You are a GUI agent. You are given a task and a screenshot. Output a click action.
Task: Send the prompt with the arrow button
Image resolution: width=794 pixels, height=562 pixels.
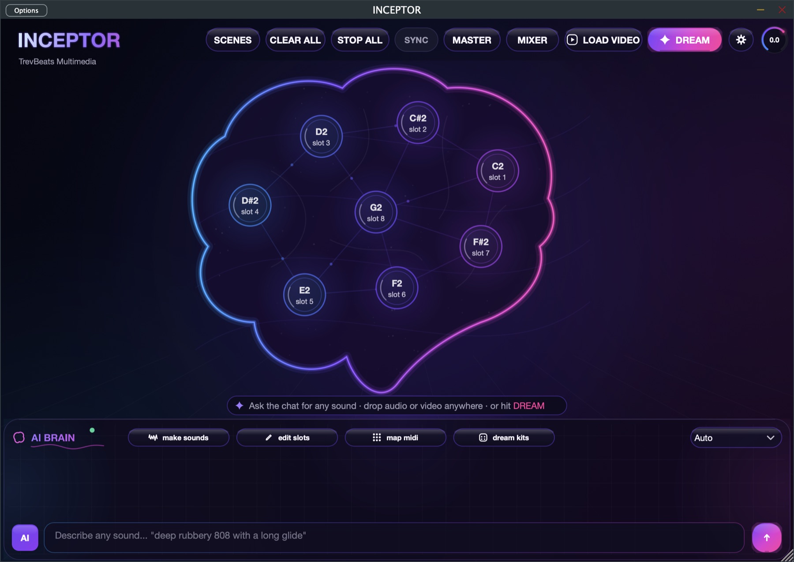tap(767, 537)
